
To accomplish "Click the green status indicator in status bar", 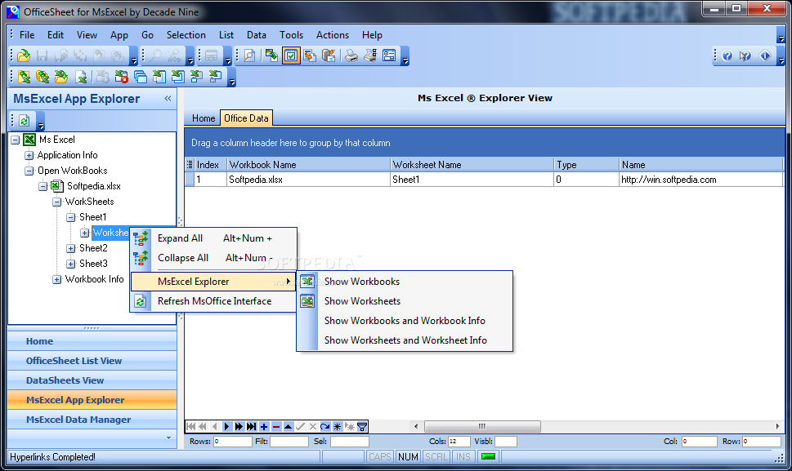I will (488, 457).
